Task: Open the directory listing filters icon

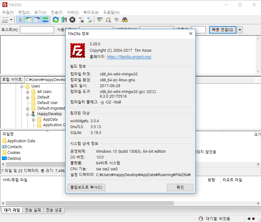Action: (x=100, y=20)
